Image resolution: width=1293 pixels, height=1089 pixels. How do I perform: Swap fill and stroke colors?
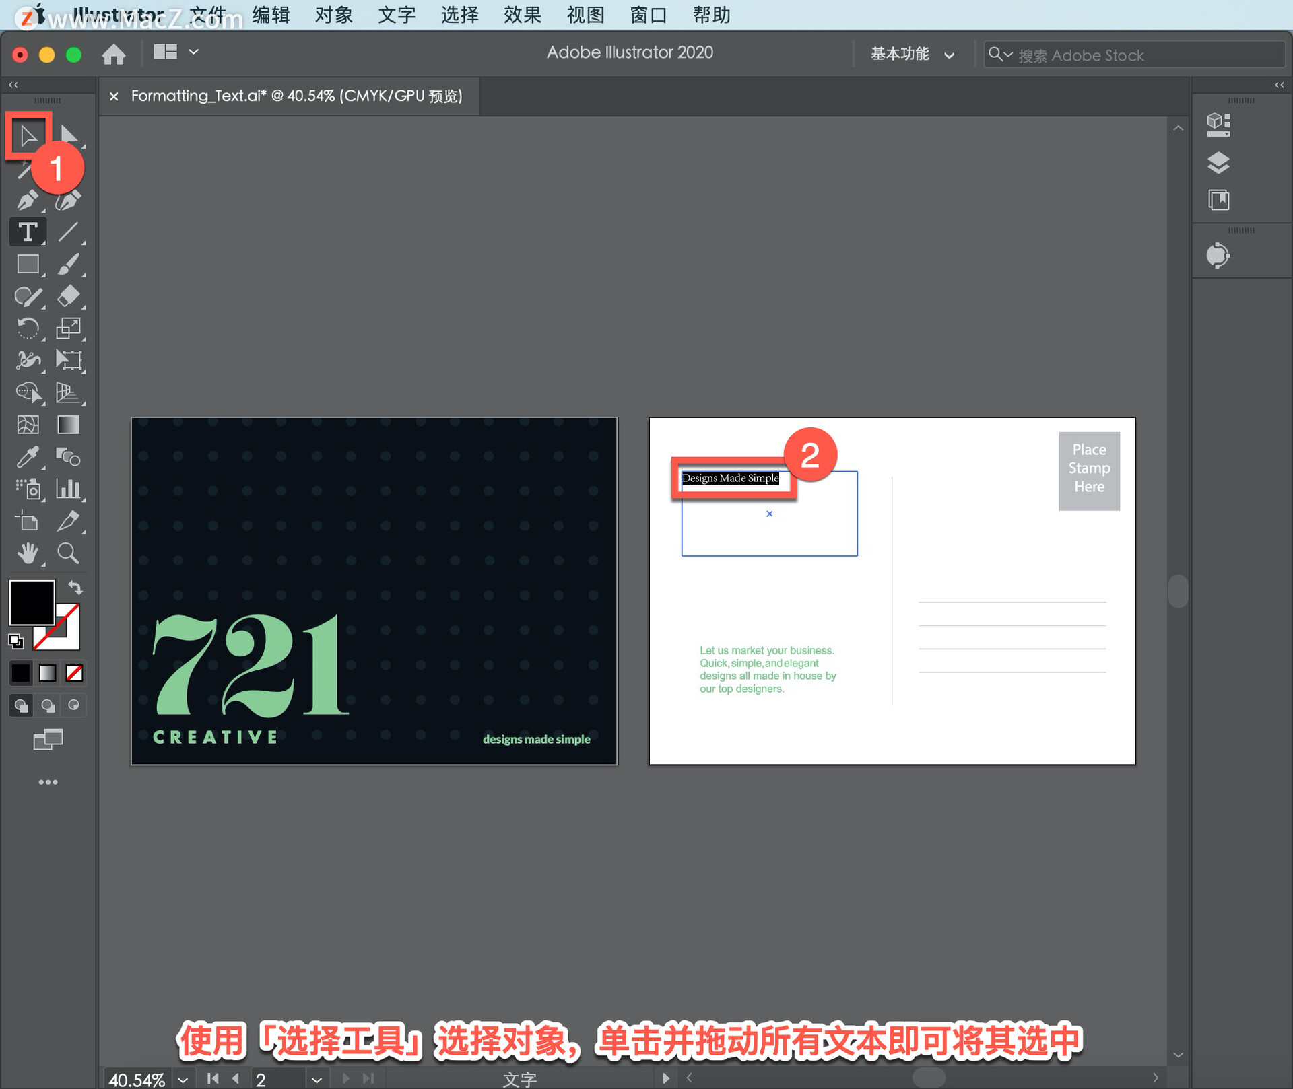[x=75, y=588]
